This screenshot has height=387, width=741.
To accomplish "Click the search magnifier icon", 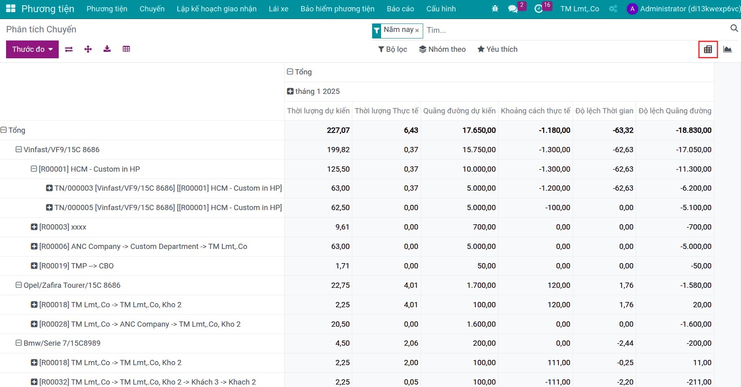I will point(734,28).
